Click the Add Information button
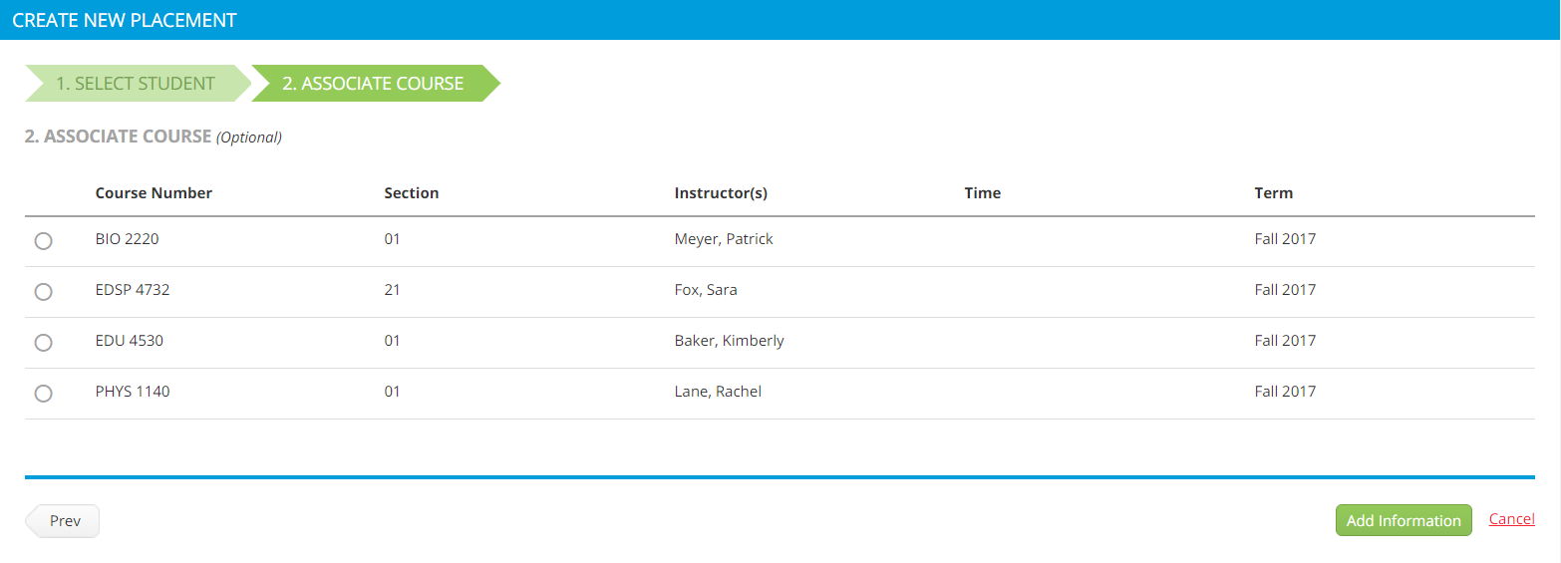Viewport: 1561px width, 563px height. click(x=1404, y=520)
